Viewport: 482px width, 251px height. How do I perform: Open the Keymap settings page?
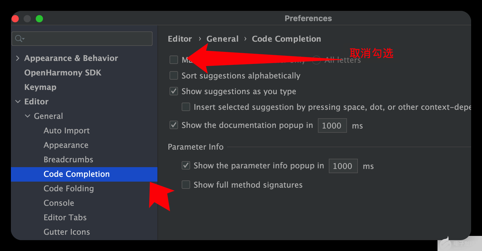pos(40,87)
